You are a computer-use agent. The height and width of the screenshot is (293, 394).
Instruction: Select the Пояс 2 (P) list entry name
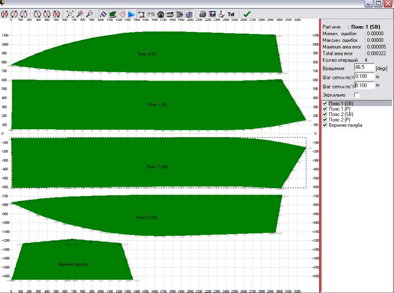pos(340,120)
